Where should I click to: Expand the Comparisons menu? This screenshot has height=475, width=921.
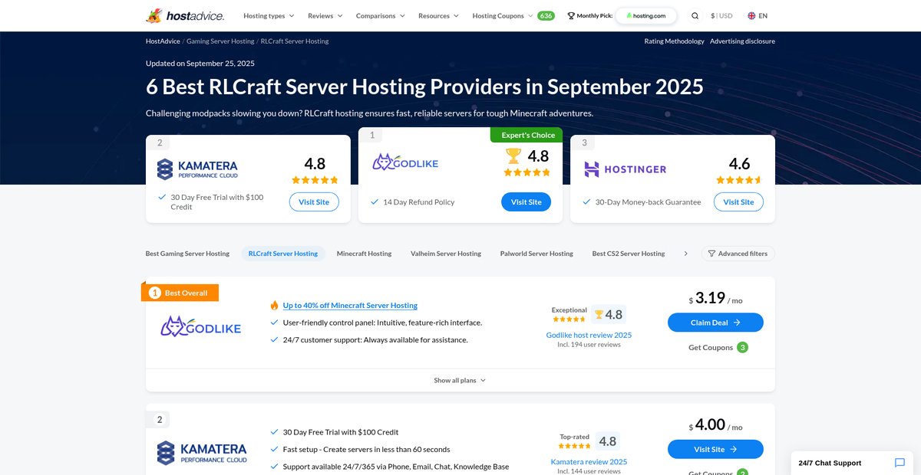pos(381,15)
